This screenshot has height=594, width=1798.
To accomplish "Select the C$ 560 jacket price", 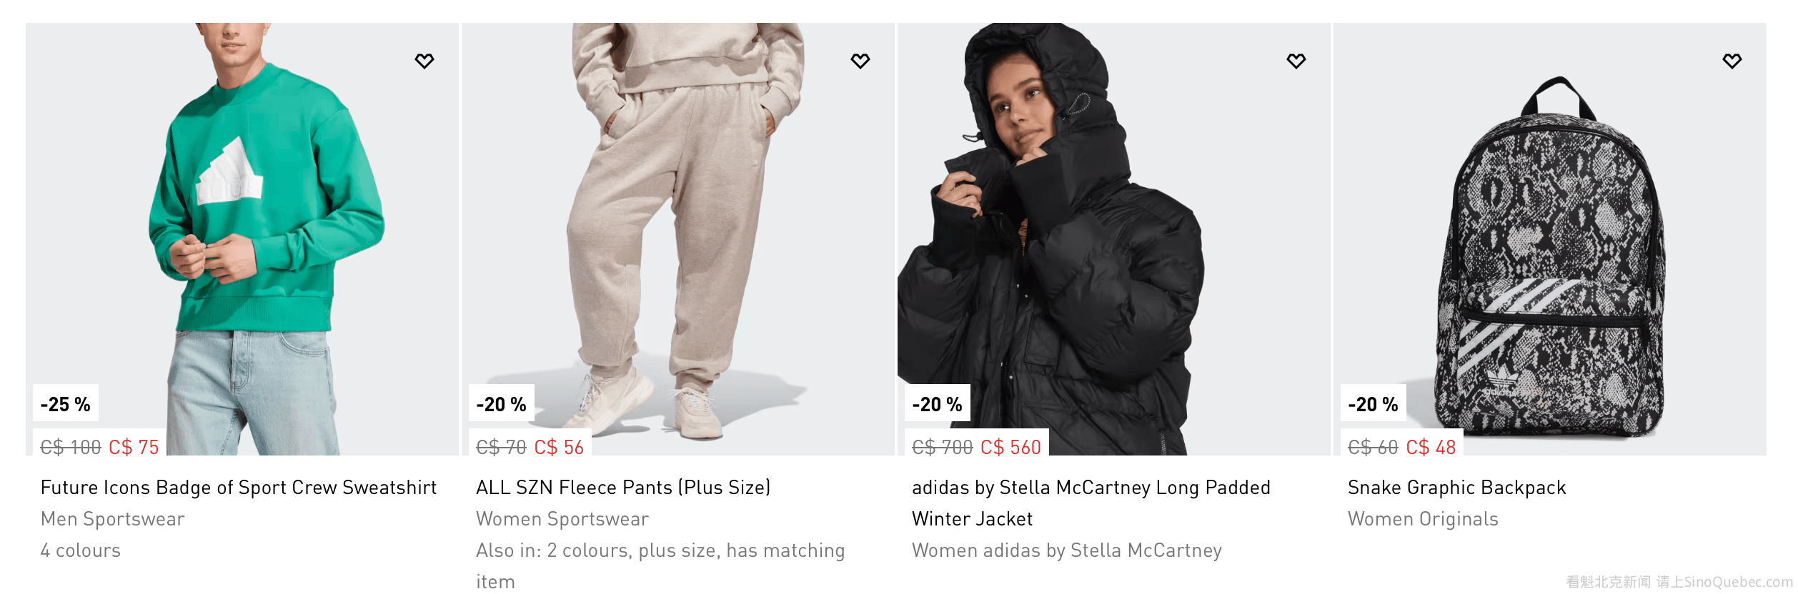I will click(x=1010, y=448).
